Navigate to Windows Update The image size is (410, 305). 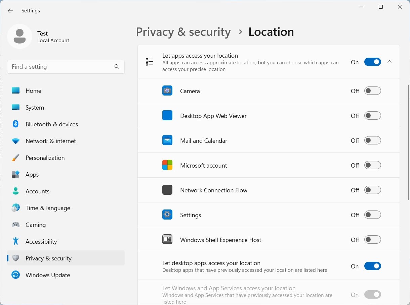tap(66, 275)
